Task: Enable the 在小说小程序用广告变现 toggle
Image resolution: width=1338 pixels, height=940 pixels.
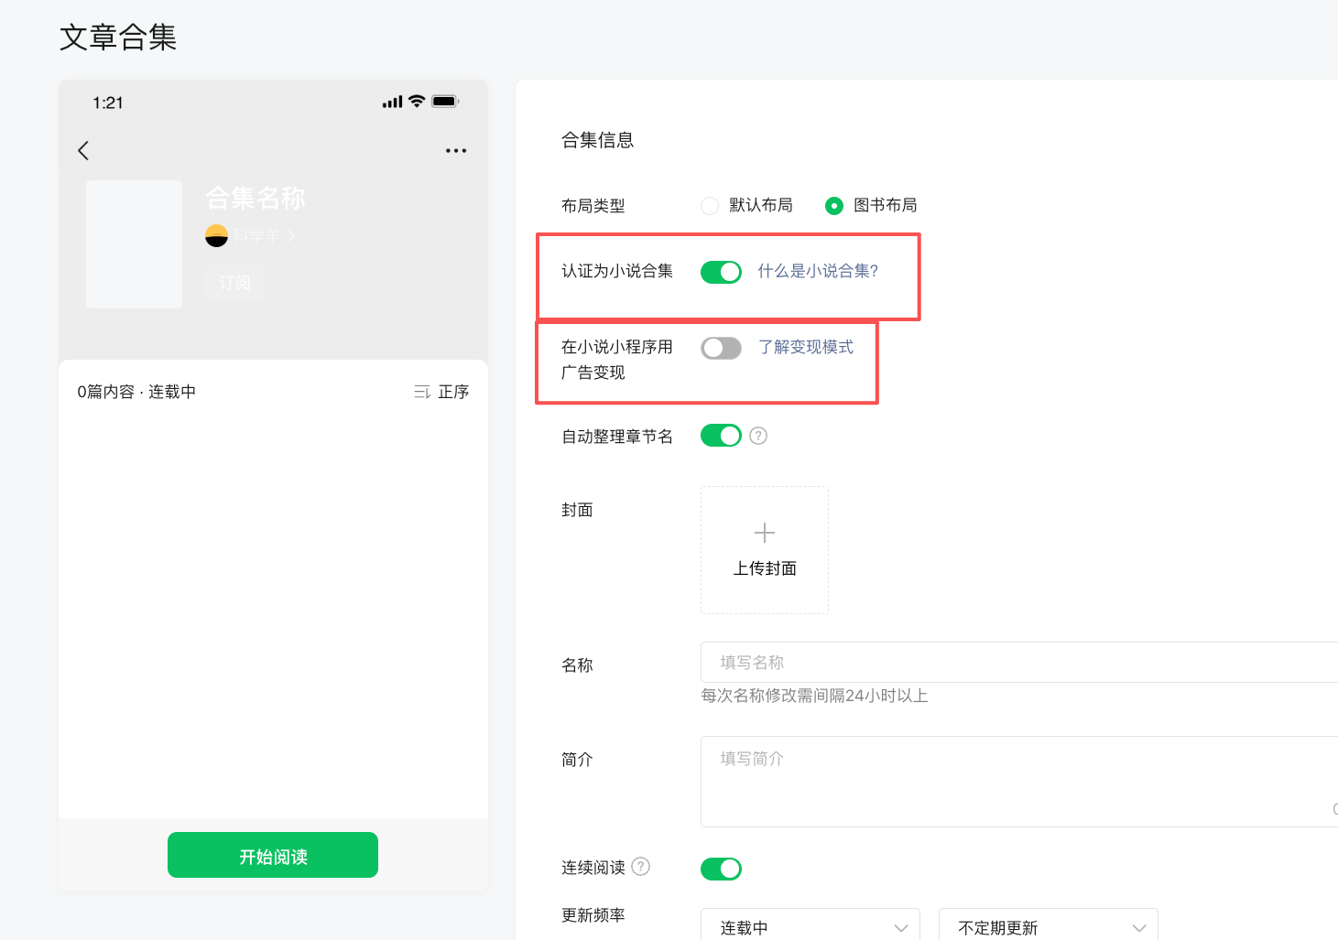Action: [x=721, y=348]
